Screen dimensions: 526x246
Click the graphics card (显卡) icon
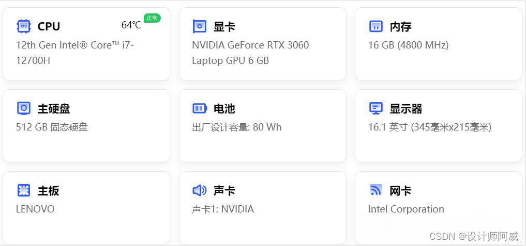pos(199,26)
